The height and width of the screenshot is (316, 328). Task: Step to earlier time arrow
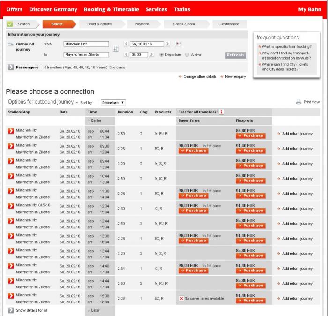[x=126, y=54]
